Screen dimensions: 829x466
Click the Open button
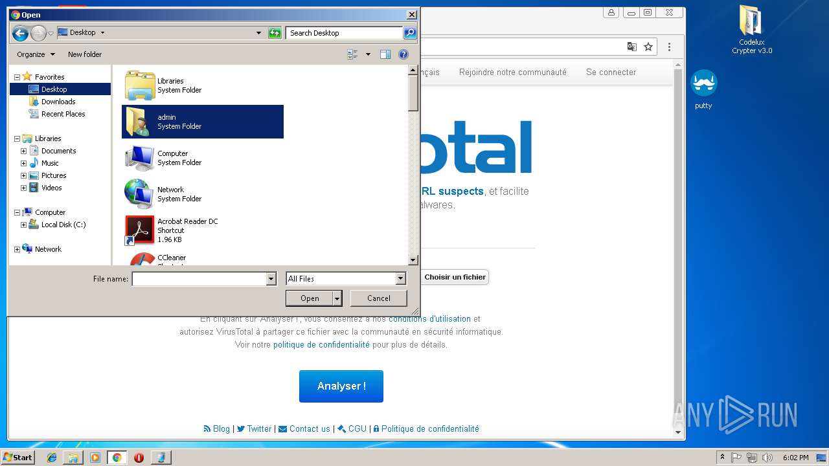pos(310,298)
